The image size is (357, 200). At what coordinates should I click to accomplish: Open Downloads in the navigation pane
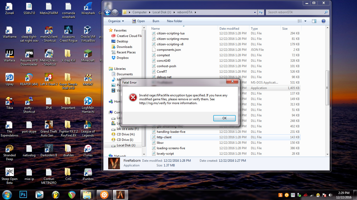click(x=124, y=47)
